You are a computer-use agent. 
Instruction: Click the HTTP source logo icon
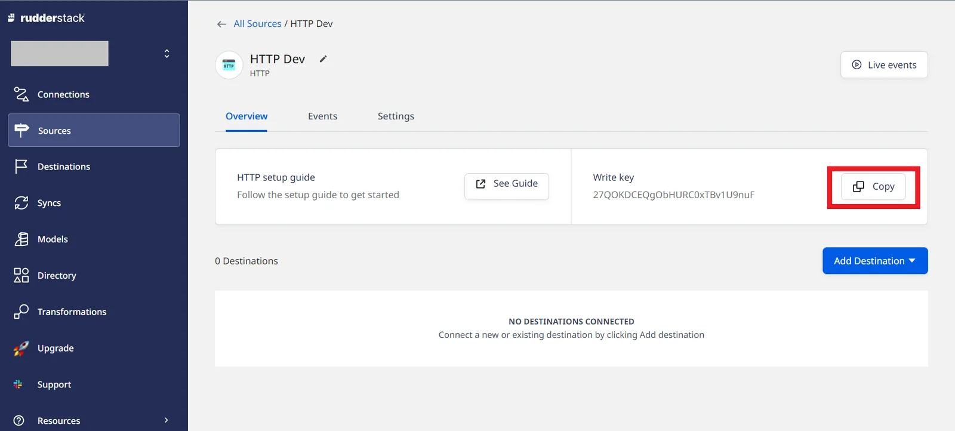tap(229, 65)
